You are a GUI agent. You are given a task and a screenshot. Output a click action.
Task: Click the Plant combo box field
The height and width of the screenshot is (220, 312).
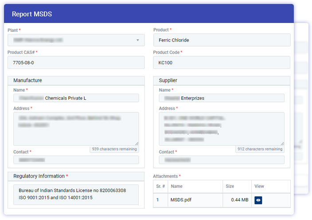(71, 40)
